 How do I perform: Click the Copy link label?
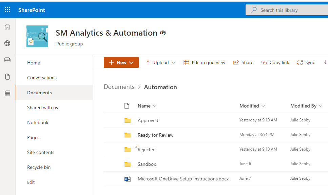279,62
